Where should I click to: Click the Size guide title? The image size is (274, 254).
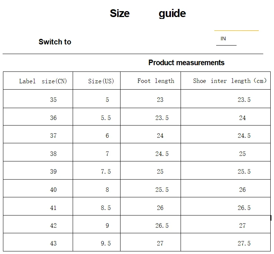tap(148, 13)
